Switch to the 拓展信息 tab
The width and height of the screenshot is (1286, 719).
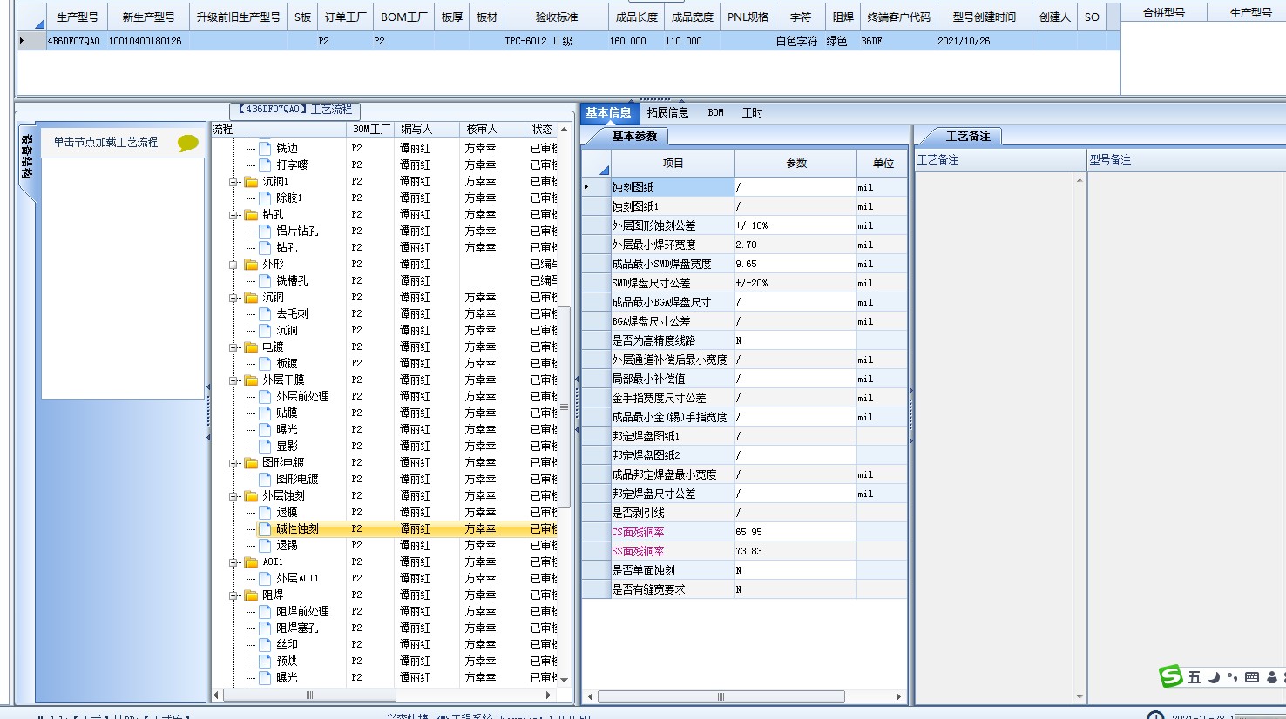tap(667, 112)
